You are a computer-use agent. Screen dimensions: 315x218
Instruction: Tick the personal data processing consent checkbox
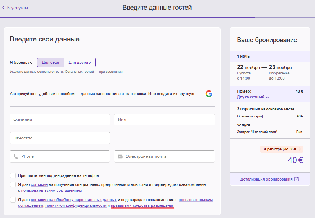[13, 200]
